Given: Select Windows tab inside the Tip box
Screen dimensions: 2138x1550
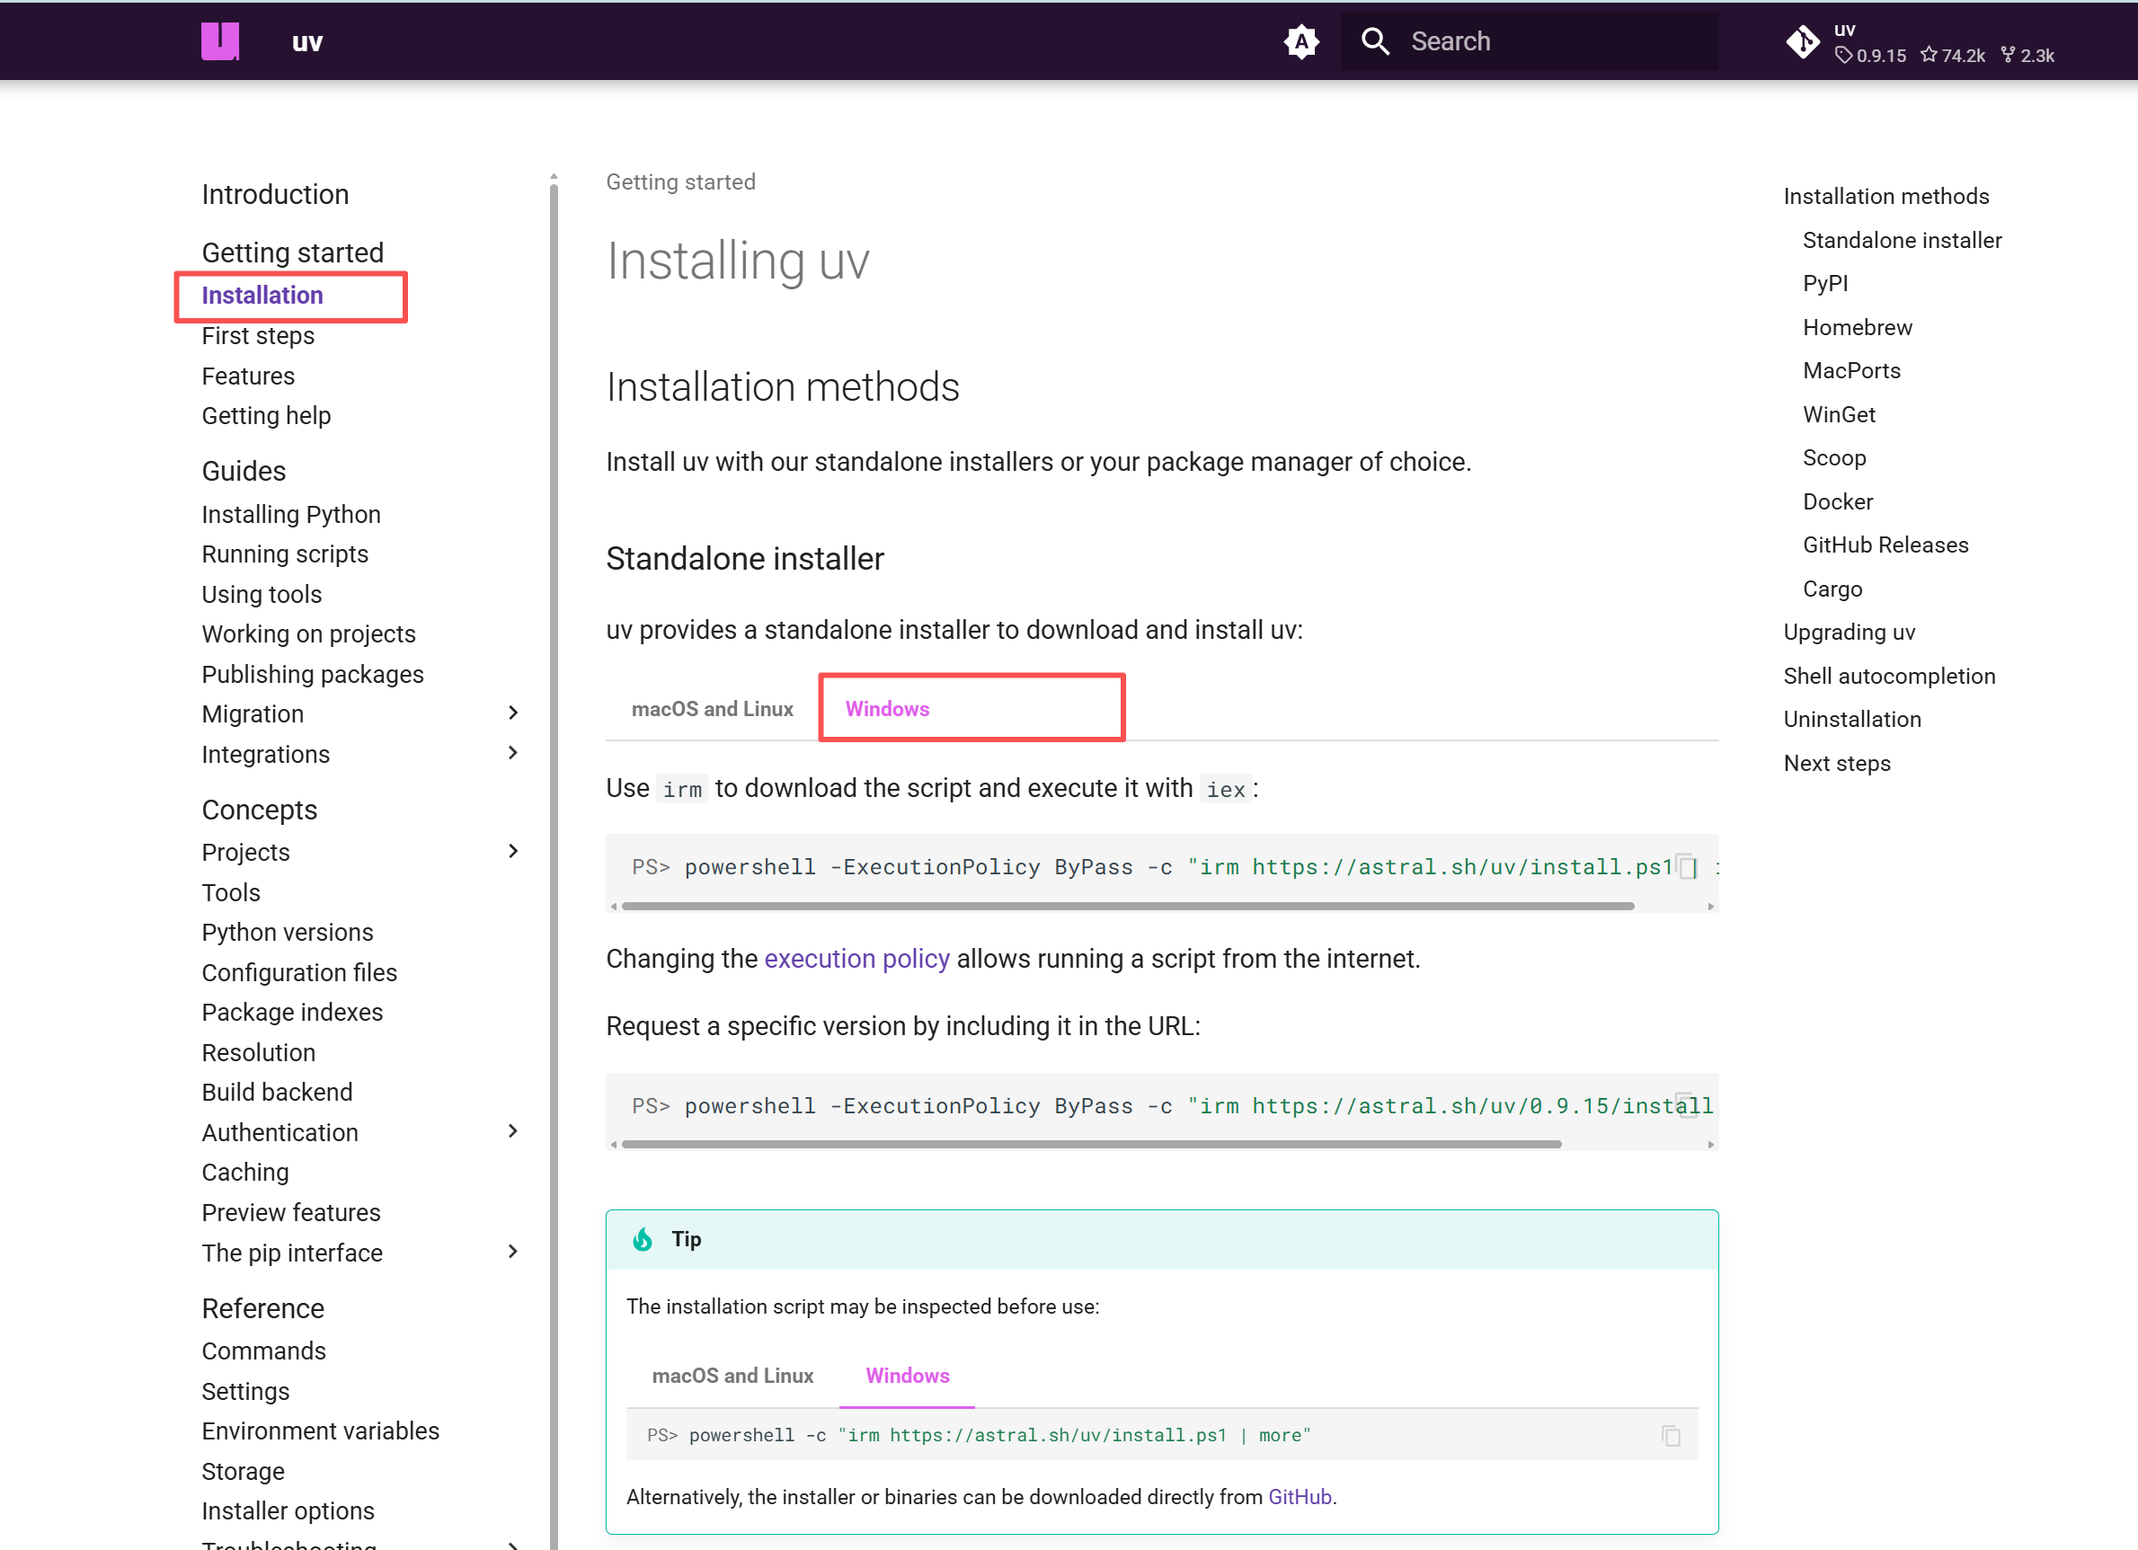Looking at the screenshot, I should 907,1375.
